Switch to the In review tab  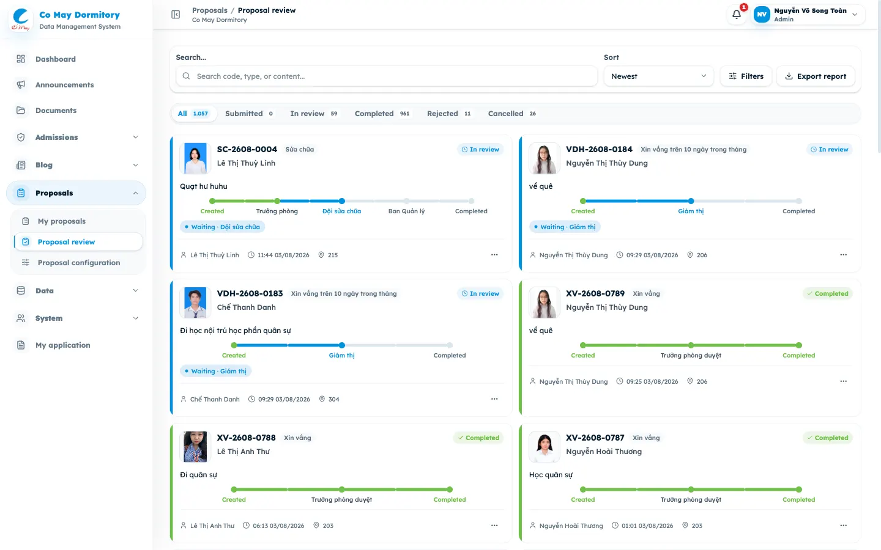point(314,114)
